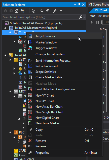Click the Scope Statistics chart icon
Screen dimensions: 109x160
(x=30, y=72)
